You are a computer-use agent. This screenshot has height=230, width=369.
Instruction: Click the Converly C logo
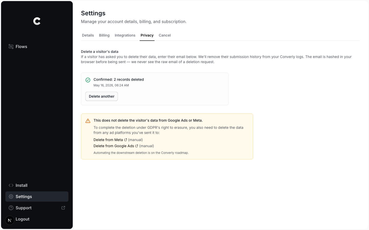pyautogui.click(x=37, y=21)
